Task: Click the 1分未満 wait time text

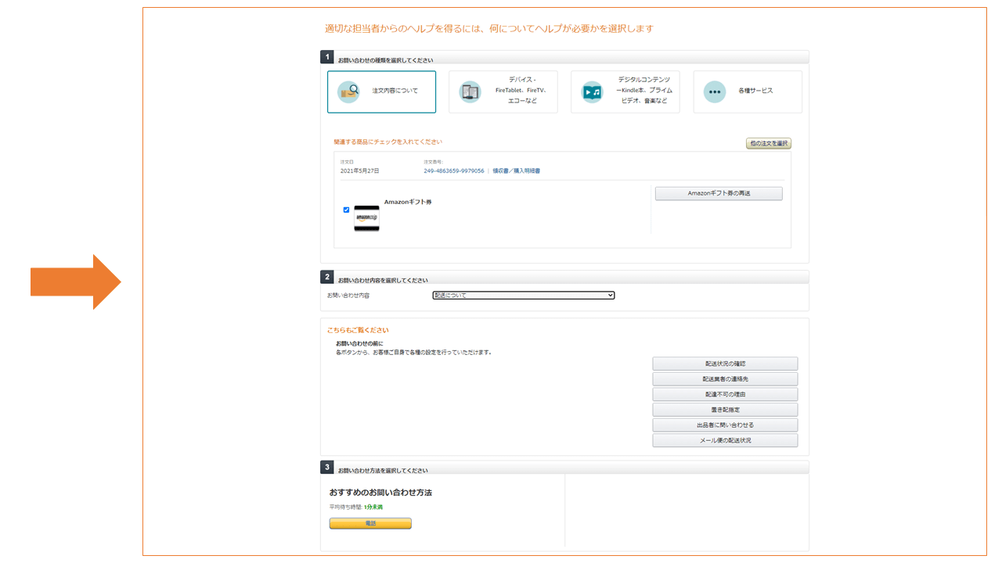Action: [x=373, y=507]
